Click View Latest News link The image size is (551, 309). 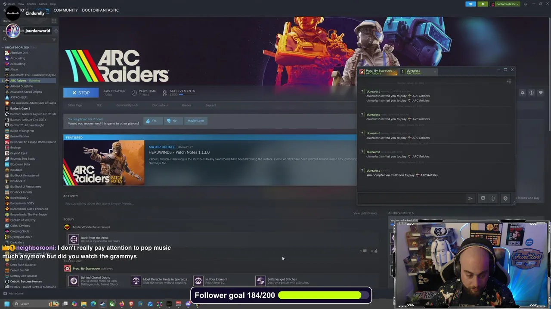[365, 213]
